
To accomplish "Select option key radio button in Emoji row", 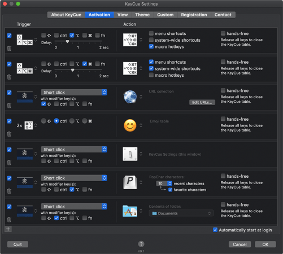I will coord(72,121).
